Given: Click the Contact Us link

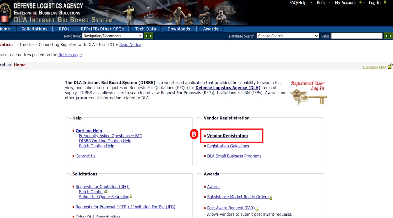Looking at the screenshot, I should 85,156.
